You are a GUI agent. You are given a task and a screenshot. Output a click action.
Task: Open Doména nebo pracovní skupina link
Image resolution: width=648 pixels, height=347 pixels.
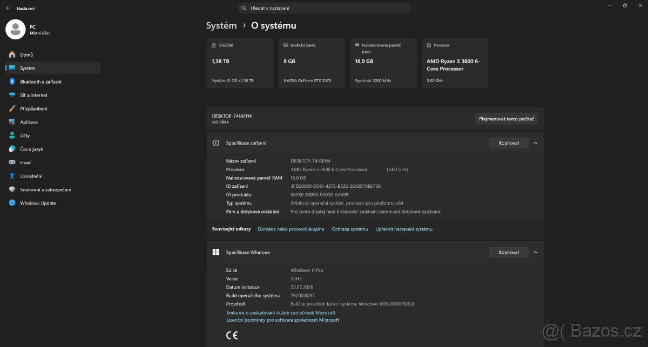[291, 229]
